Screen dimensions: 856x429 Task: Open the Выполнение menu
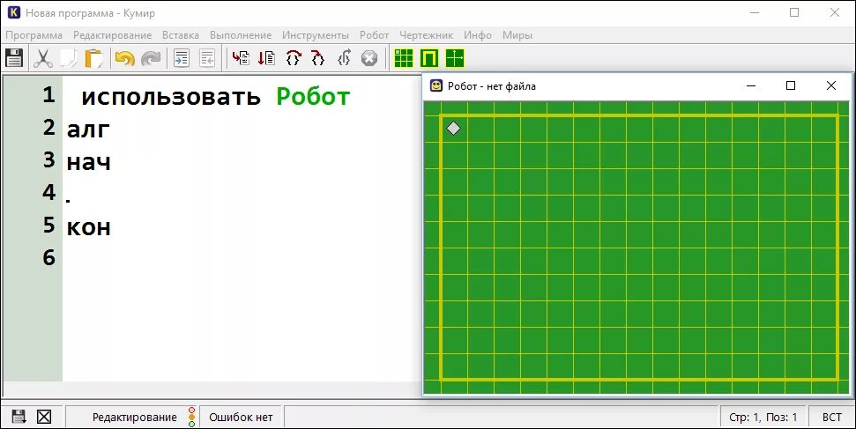coord(241,35)
